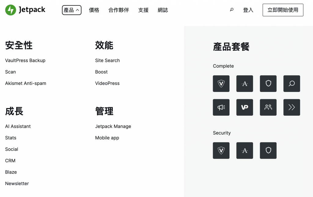Click the Security bundle label
Screen dimensions: 313x197
(x=222, y=133)
